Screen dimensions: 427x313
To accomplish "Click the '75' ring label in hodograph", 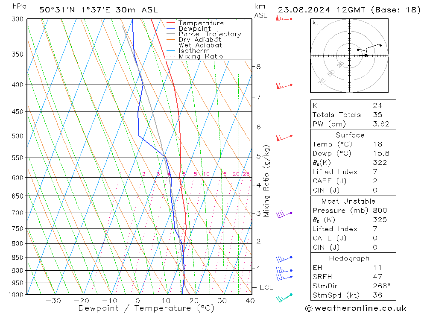I will pos(322,81).
